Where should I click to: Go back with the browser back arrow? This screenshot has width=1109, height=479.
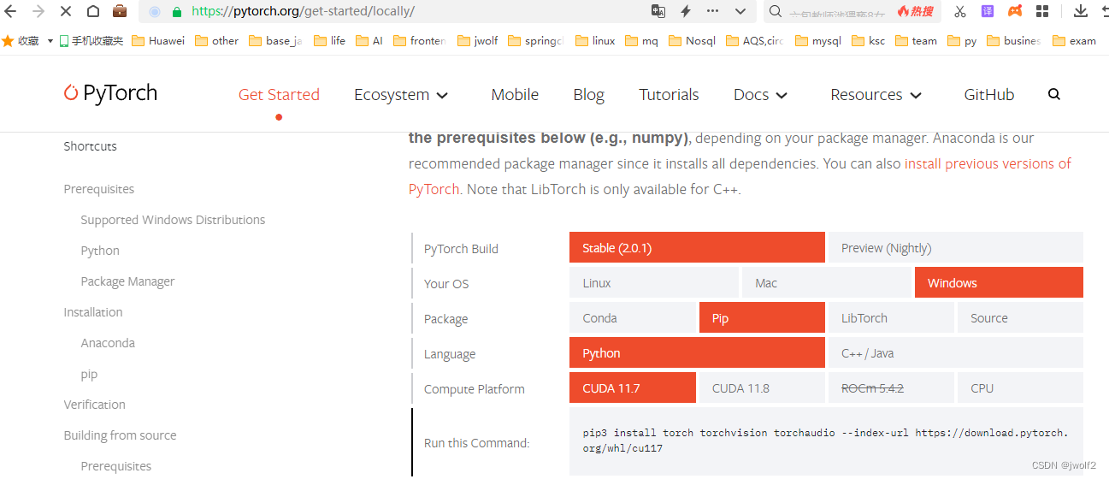tap(11, 11)
